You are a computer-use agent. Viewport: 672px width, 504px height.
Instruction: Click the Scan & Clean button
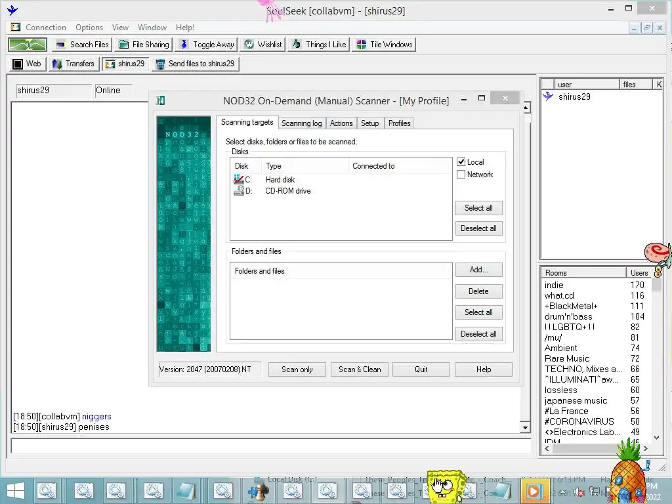(360, 369)
